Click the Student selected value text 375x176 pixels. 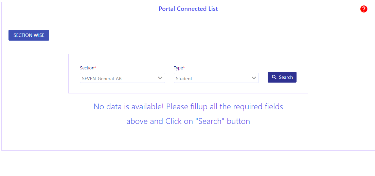(x=184, y=79)
